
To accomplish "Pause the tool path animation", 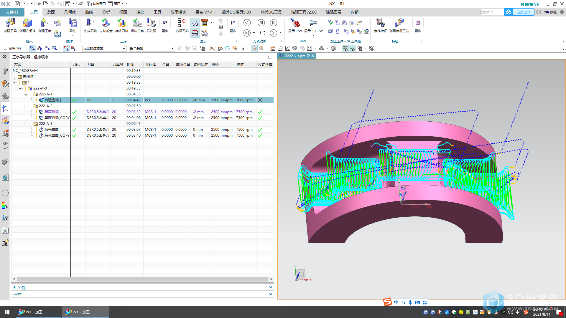I will pos(261,23).
